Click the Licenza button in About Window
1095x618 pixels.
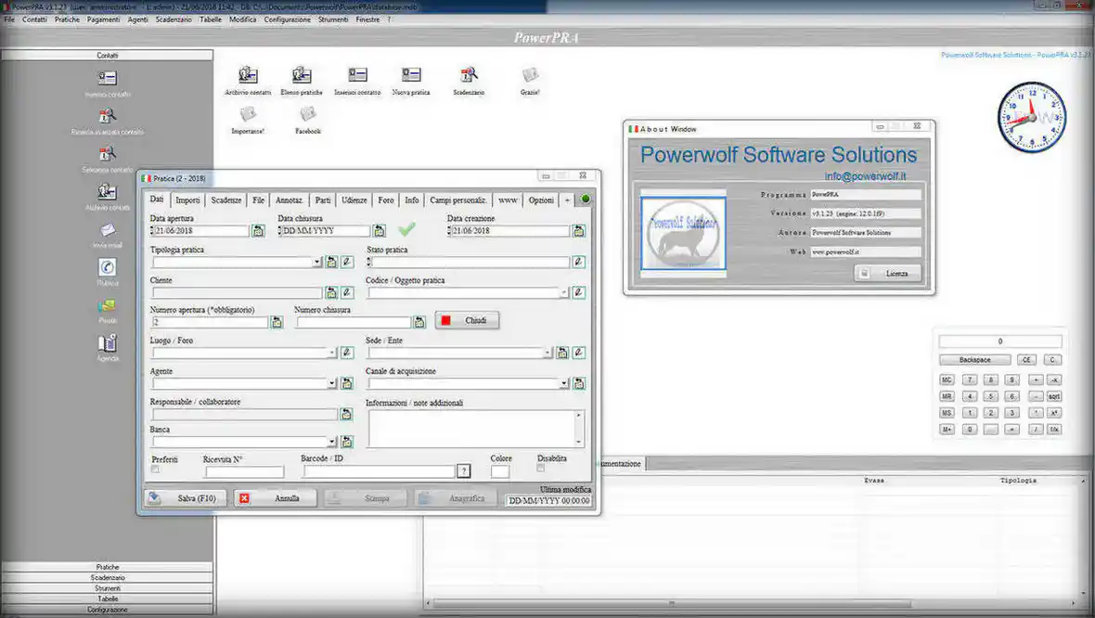point(887,274)
